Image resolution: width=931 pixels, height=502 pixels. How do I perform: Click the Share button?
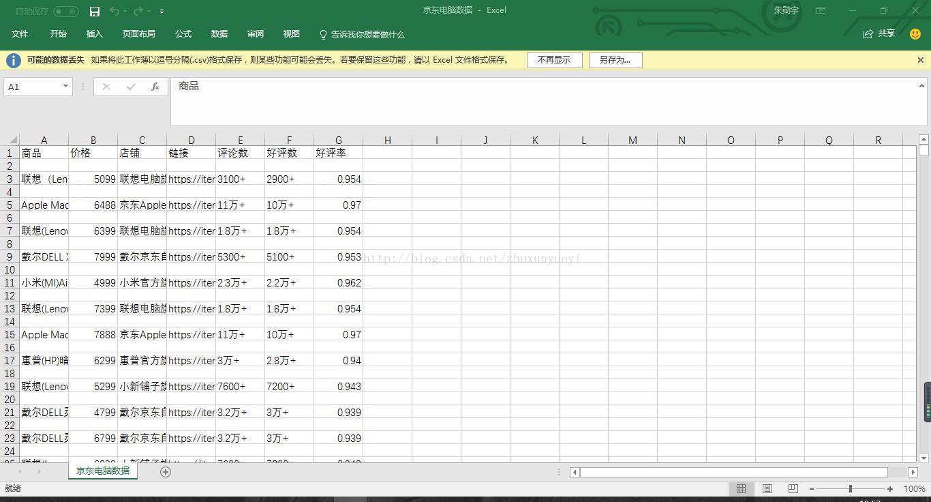click(879, 33)
